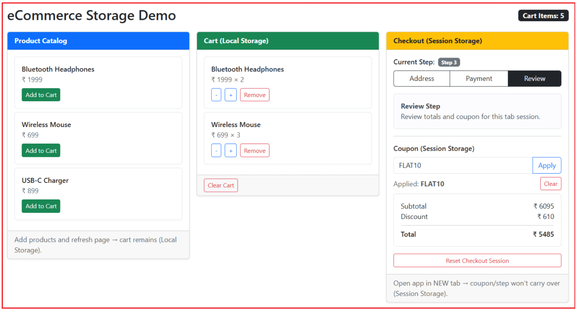This screenshot has height=310, width=577.
Task: Decrease Wireless Mouse quantity with minus button
Action: tap(216, 150)
